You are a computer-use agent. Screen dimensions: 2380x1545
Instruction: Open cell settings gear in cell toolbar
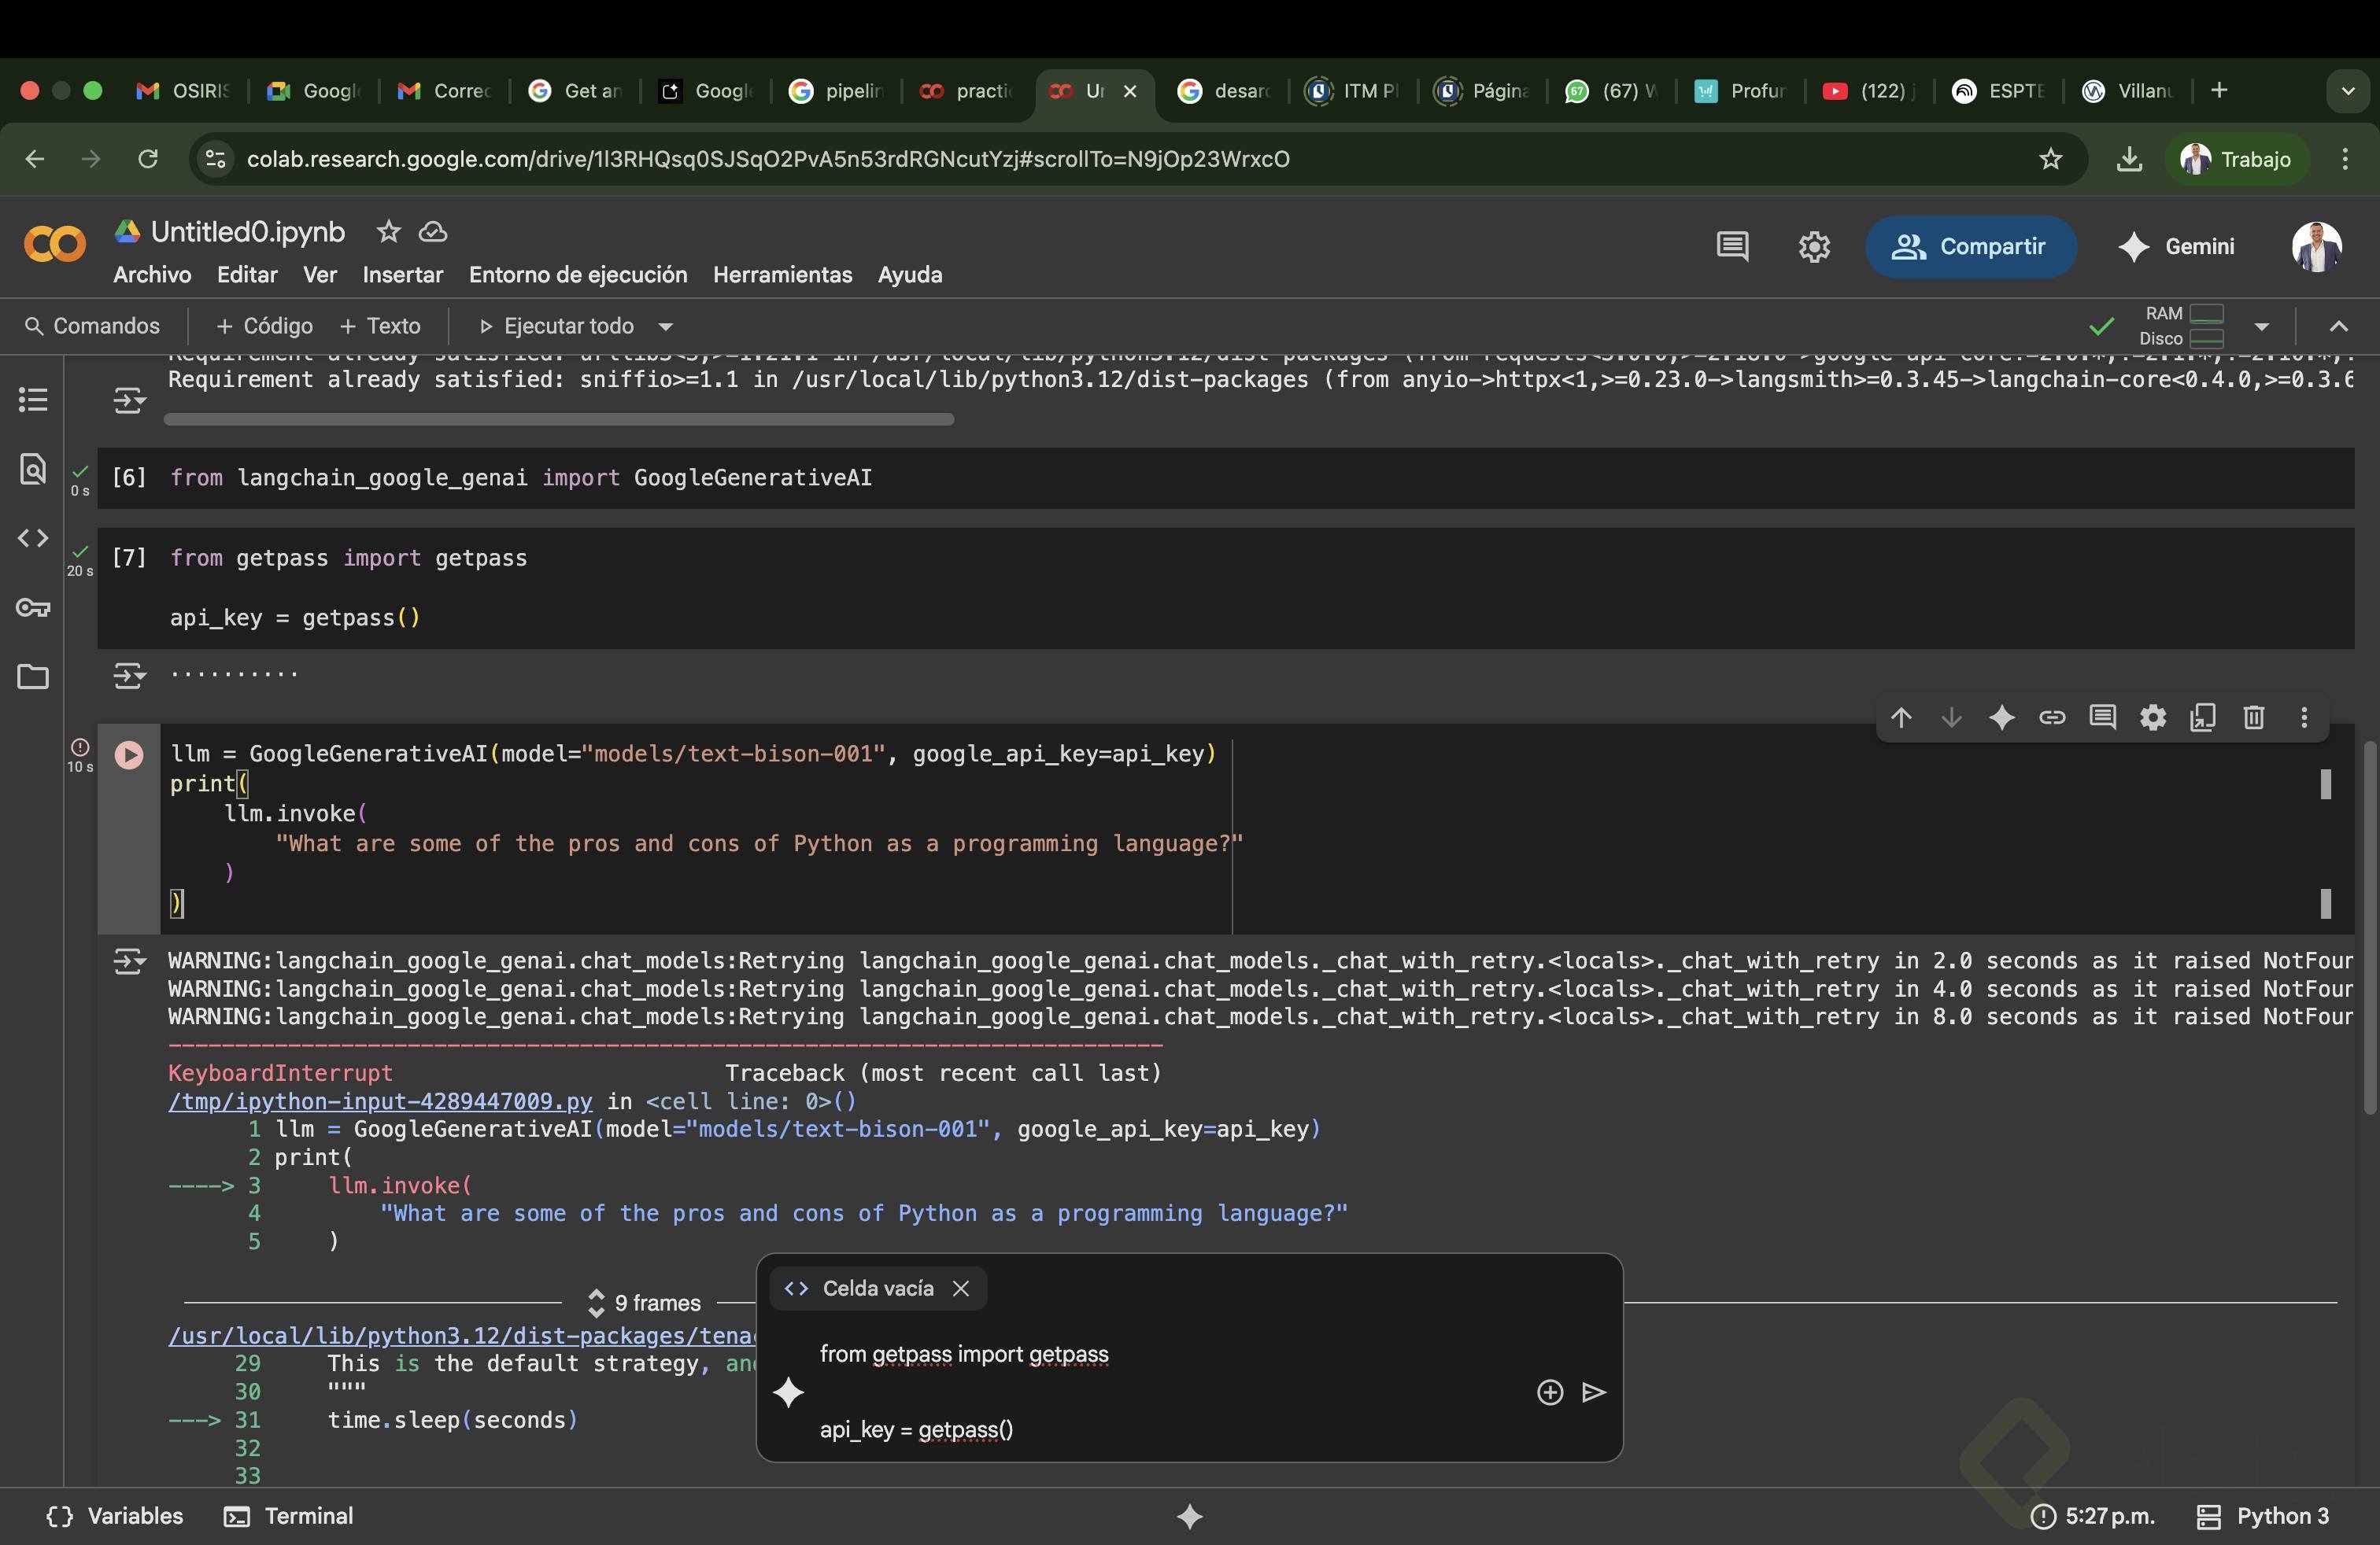tap(2152, 717)
